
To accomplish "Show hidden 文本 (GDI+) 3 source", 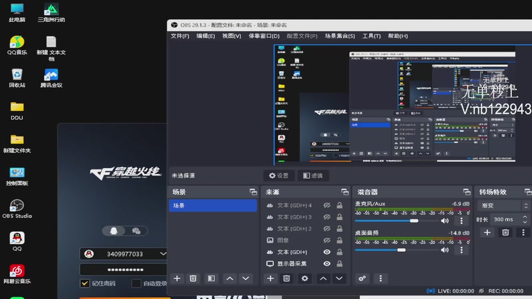I will pyautogui.click(x=327, y=217).
